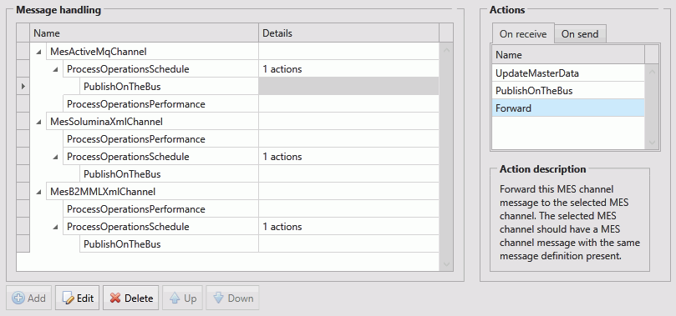Select the Forward action in the list
This screenshot has width=676, height=316.
pos(568,108)
